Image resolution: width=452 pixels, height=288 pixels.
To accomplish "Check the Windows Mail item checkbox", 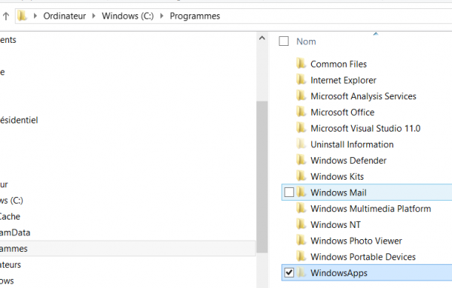I will [289, 193].
